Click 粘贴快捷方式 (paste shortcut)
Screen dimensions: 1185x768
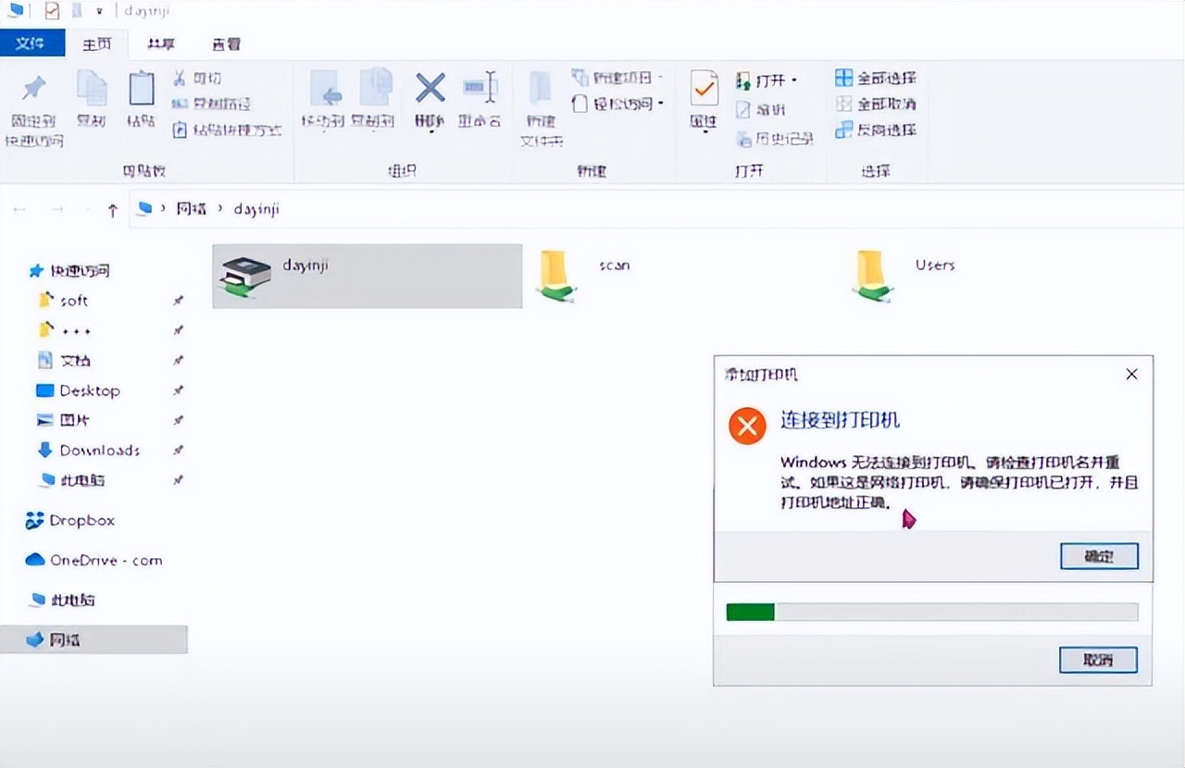coord(227,130)
